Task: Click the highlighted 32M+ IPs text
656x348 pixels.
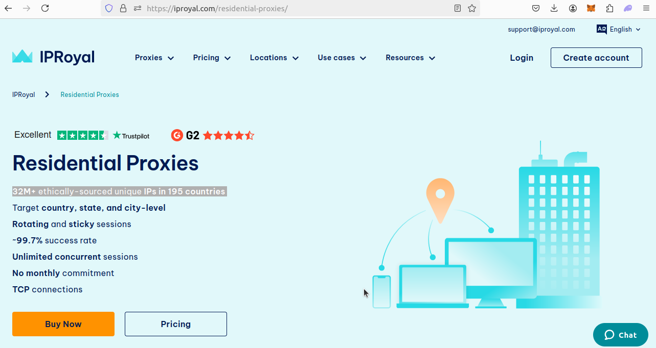Action: (119, 191)
